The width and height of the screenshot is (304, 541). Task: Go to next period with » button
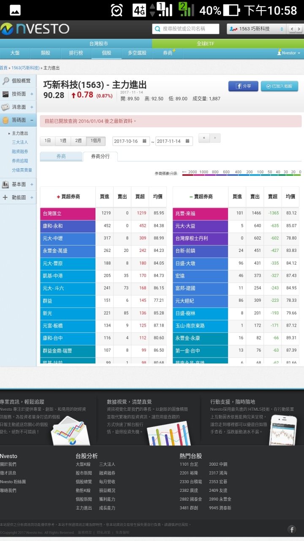(215, 138)
